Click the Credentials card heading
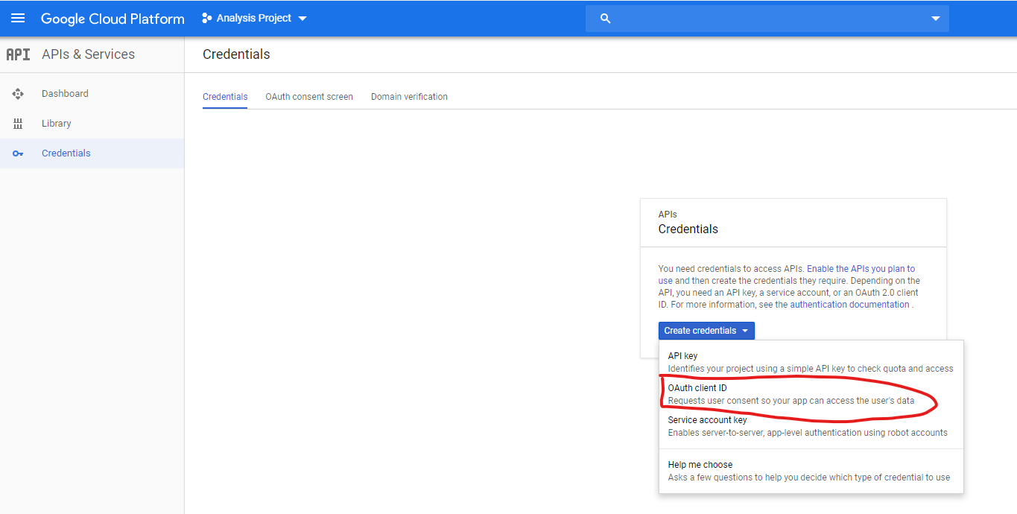 (688, 229)
